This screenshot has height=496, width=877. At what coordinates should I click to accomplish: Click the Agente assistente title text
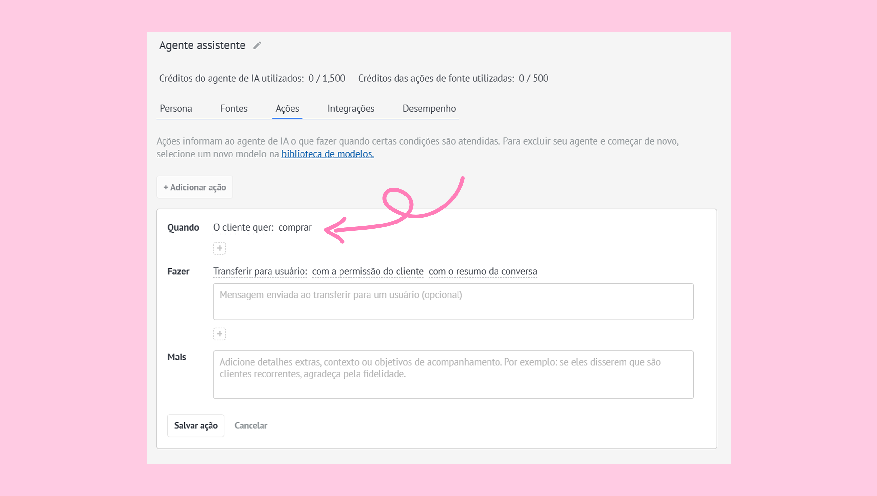click(x=202, y=45)
